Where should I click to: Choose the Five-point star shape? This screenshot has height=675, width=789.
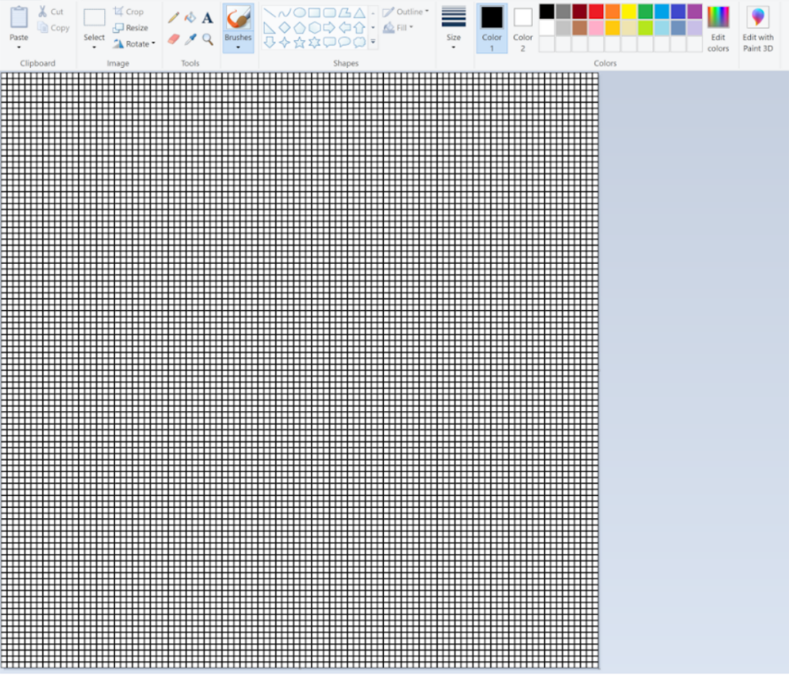tap(300, 42)
